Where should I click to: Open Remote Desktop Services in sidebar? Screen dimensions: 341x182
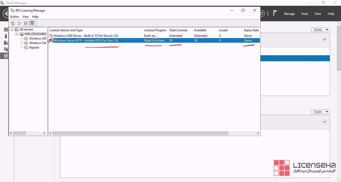[x=5, y=56]
